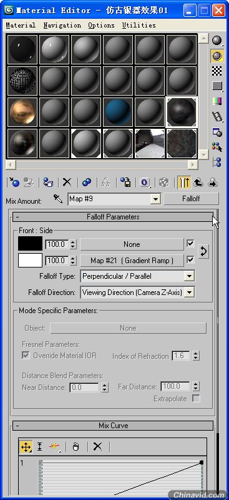
Task: Click the black front color swatch
Action: (30, 244)
